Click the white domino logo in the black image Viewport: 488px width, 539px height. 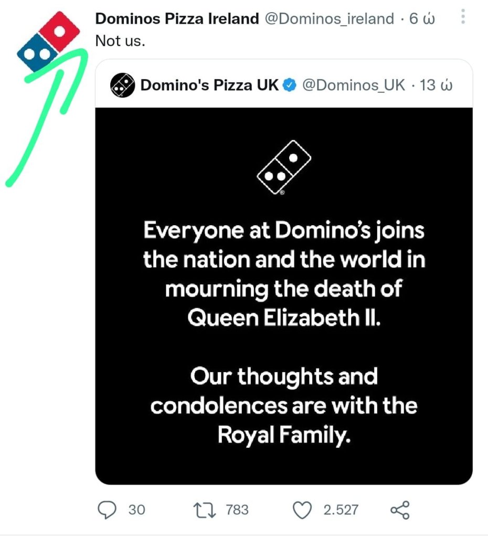[284, 167]
